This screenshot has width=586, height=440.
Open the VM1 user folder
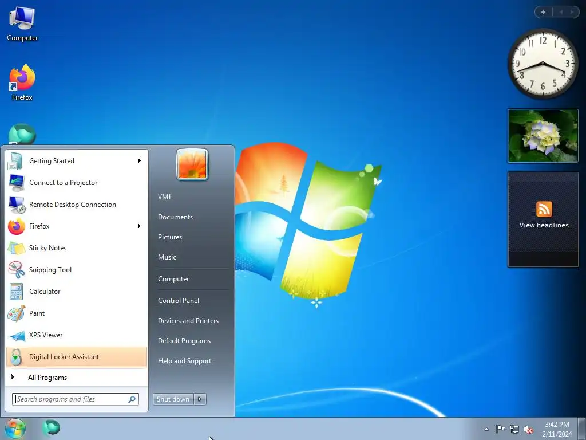164,197
